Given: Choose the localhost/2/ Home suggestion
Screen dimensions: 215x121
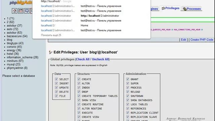Looking at the screenshot, I should click(91, 26).
